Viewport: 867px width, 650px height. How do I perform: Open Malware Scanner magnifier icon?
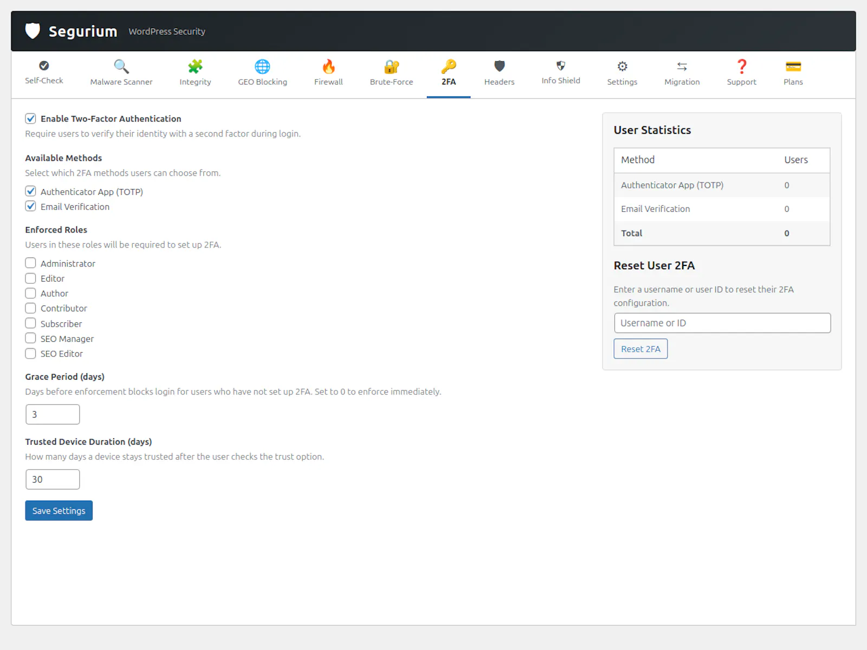[x=121, y=67]
